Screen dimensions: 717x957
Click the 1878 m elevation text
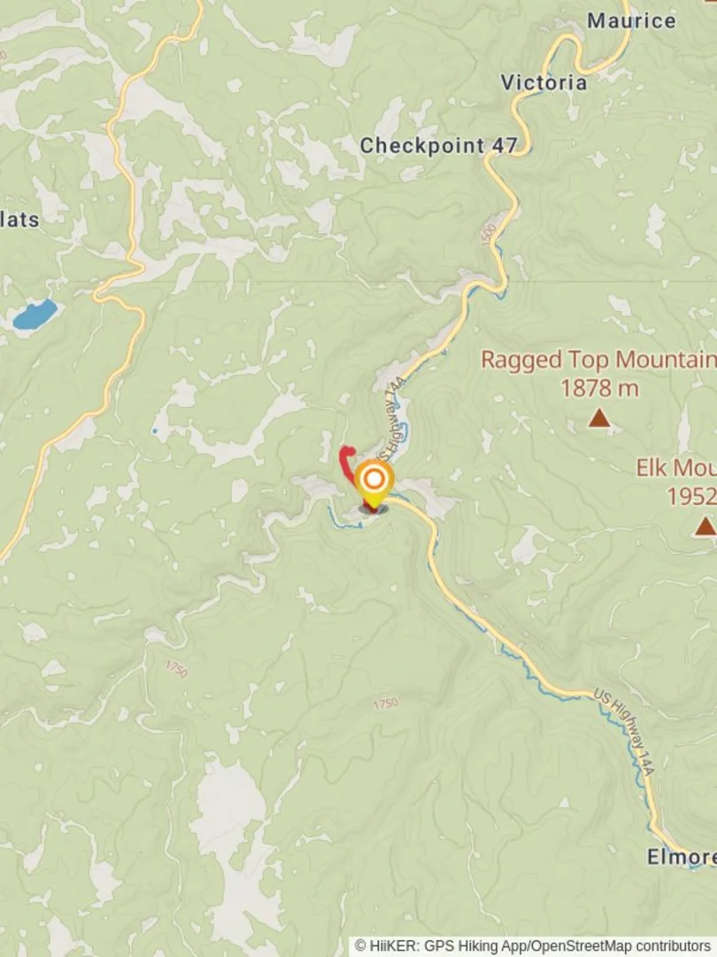coord(599,388)
